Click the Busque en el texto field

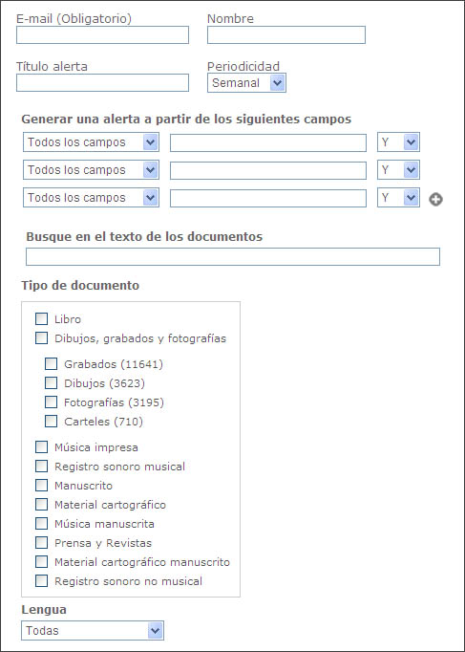233,256
